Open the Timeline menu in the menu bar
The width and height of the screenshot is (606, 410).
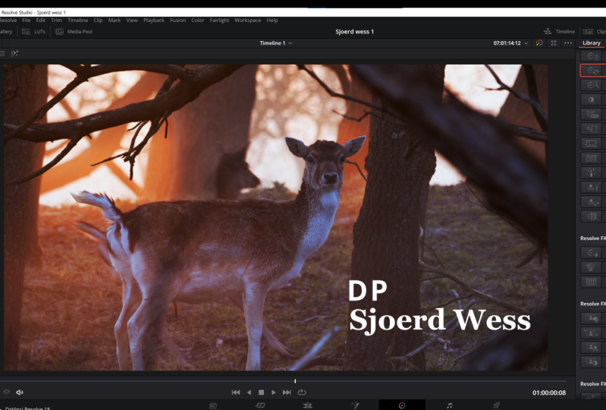(77, 20)
